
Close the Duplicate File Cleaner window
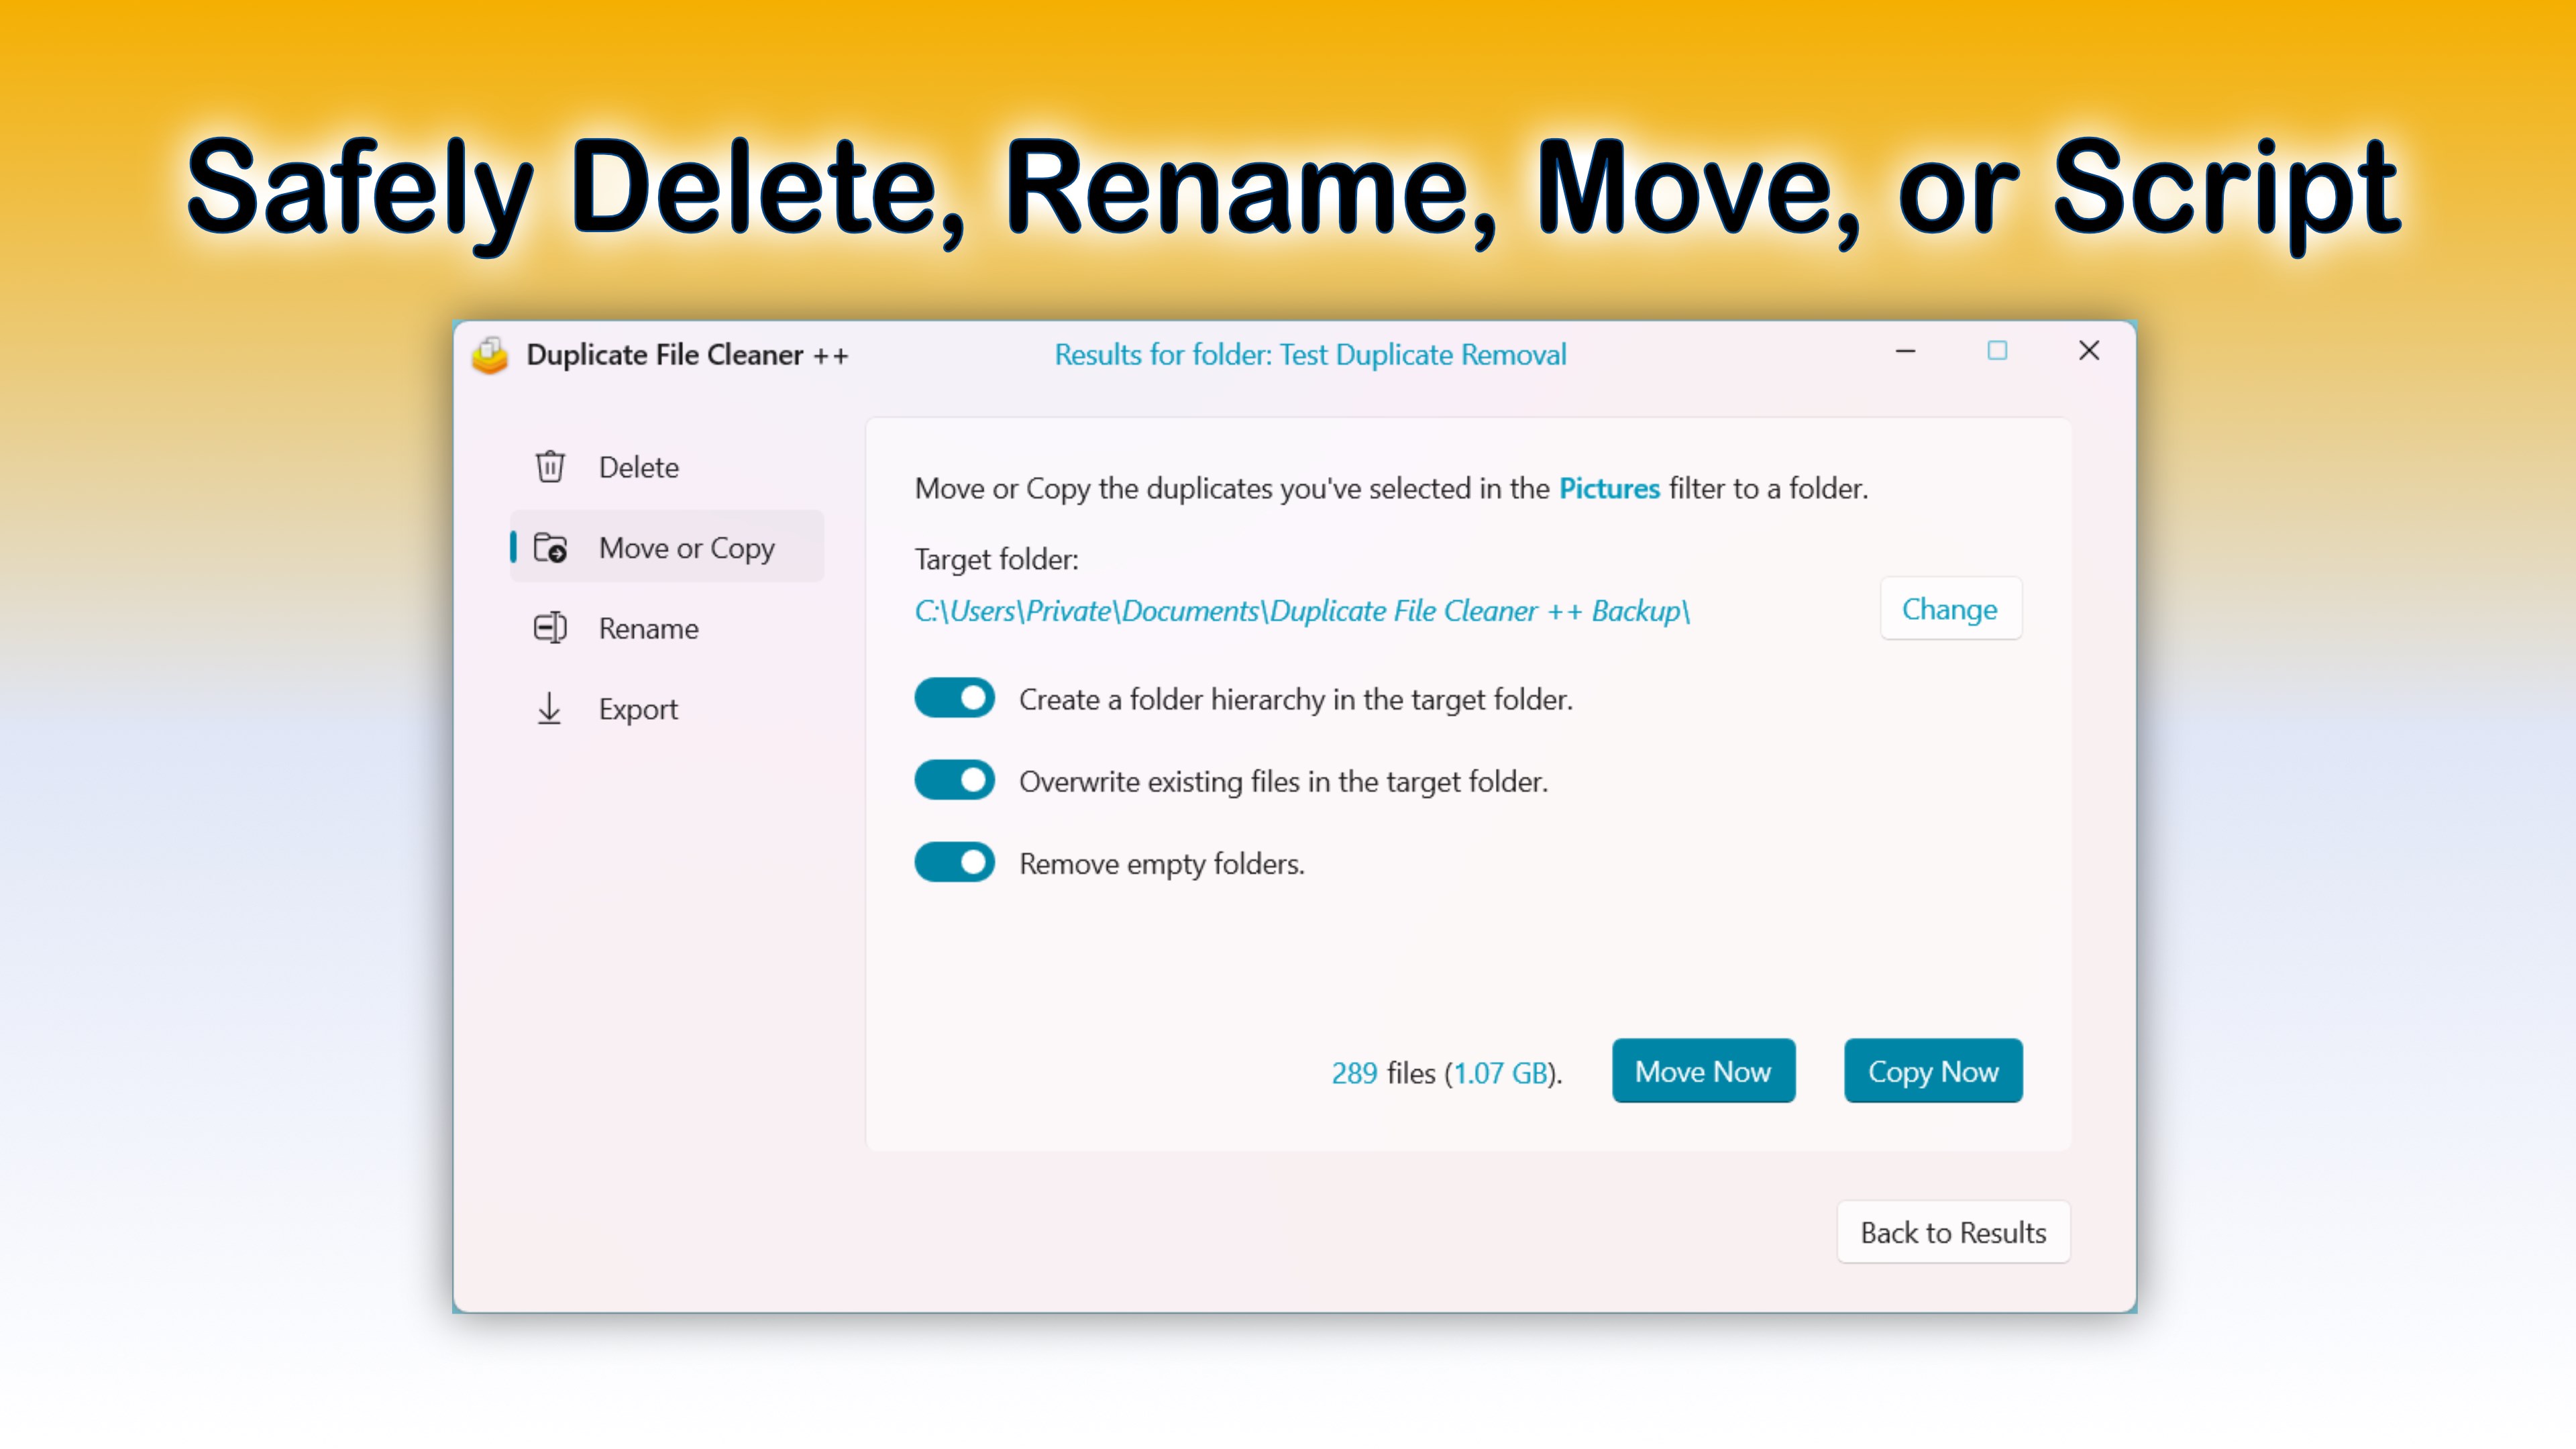pos(2089,351)
